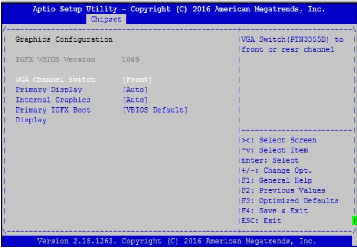Open the VGA Channel Switch [Front] value
The image size is (357, 248).
point(137,80)
